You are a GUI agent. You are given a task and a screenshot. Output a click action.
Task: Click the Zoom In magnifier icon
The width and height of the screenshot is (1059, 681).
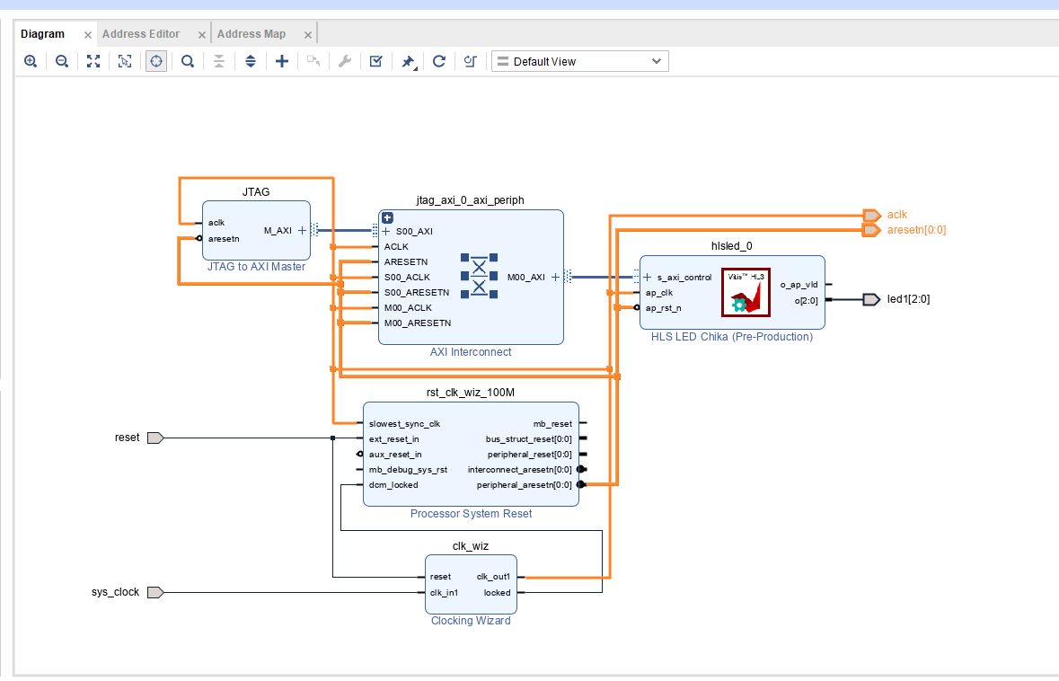(31, 61)
